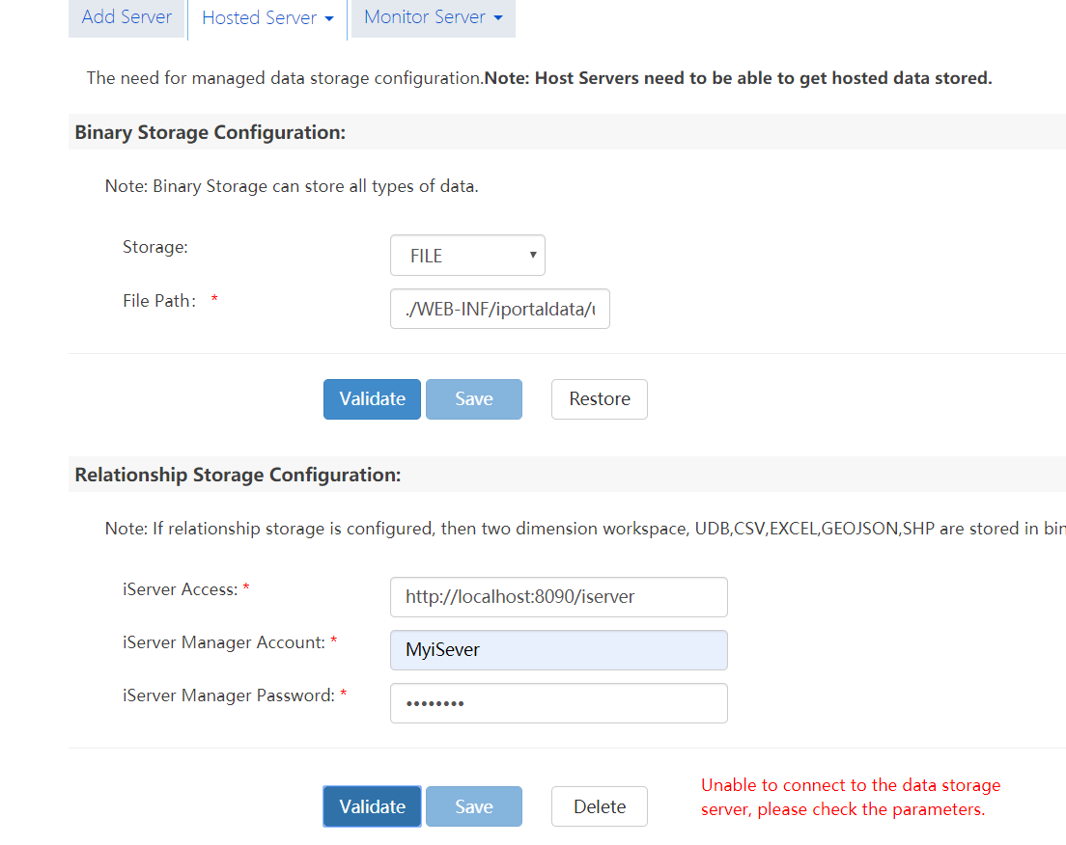Click the iServer Manager Account label
Image resolution: width=1066 pixels, height=845 pixels.
(x=223, y=642)
